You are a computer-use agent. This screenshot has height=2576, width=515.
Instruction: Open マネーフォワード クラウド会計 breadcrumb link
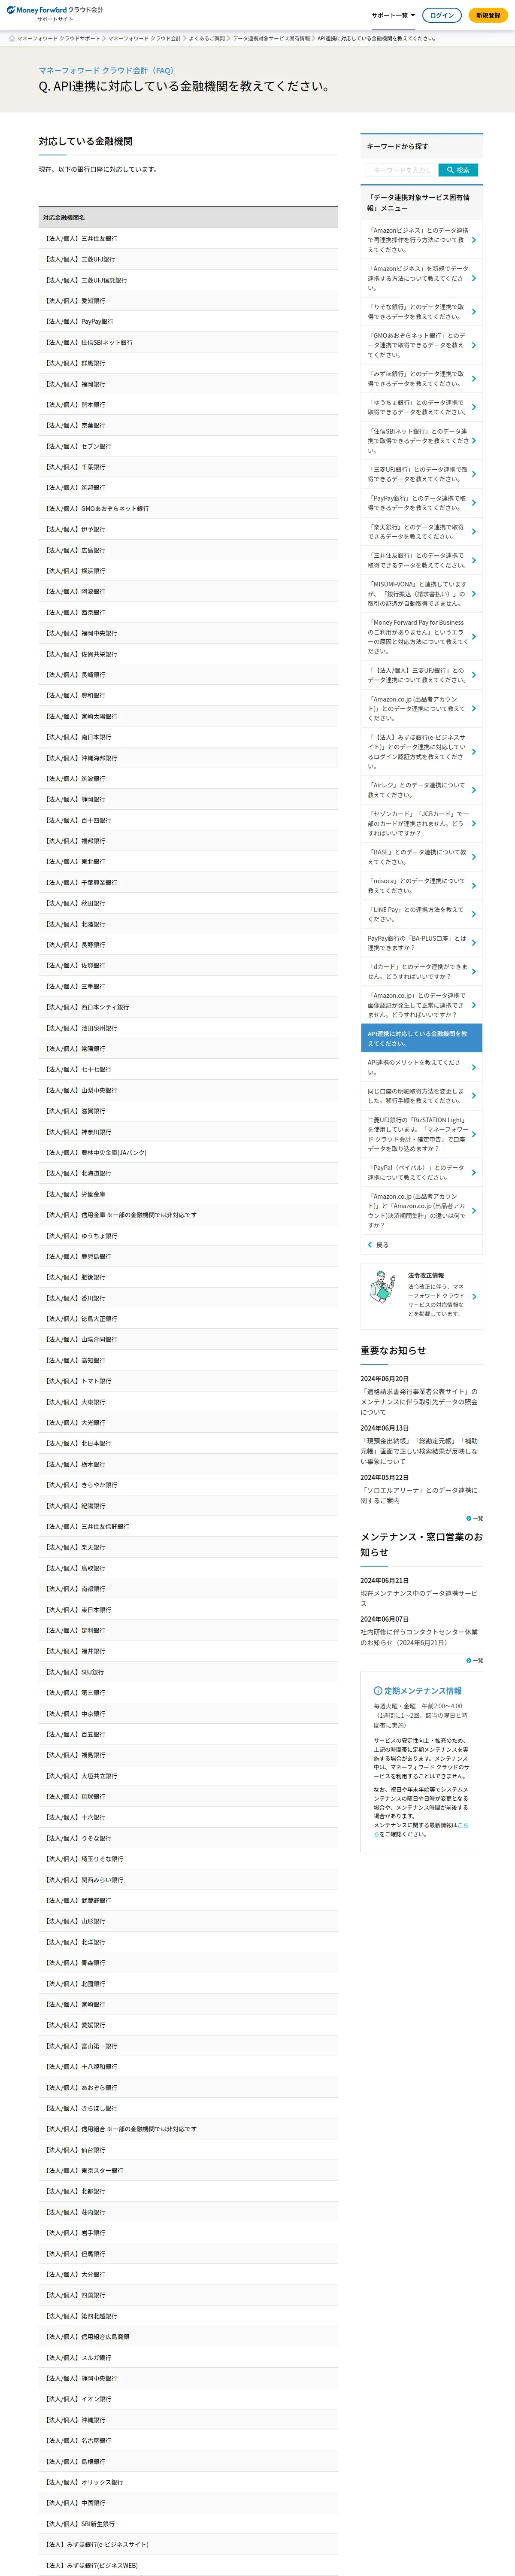[144, 38]
